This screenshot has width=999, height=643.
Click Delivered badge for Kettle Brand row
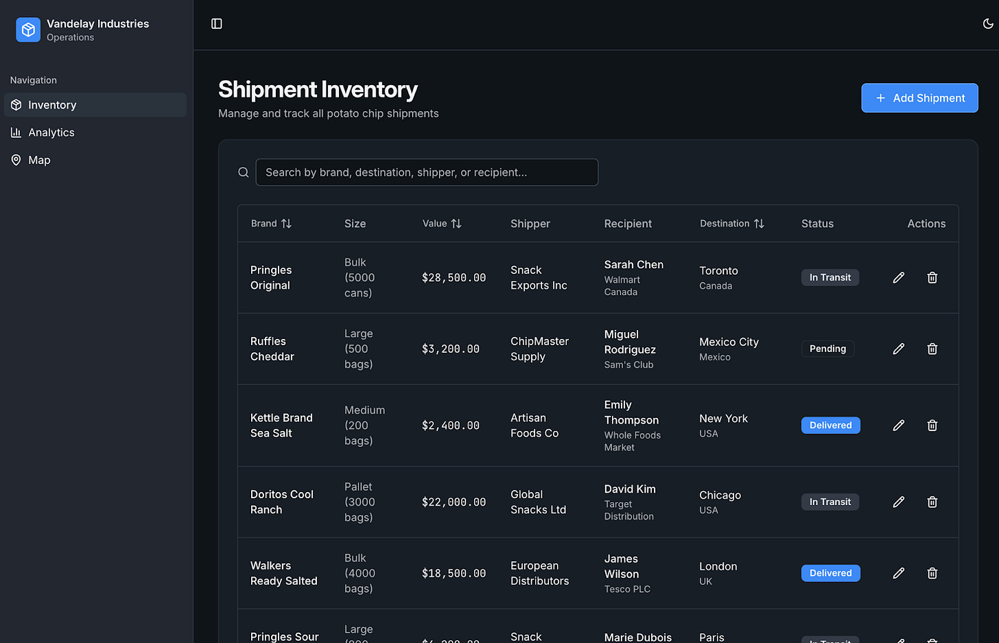point(831,425)
